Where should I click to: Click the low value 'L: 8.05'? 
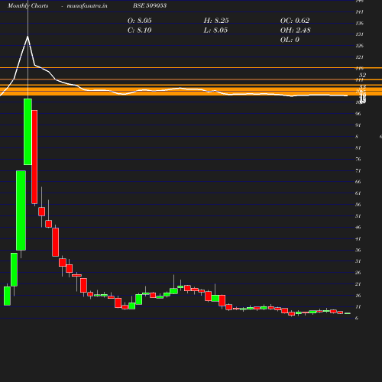[x=215, y=30]
